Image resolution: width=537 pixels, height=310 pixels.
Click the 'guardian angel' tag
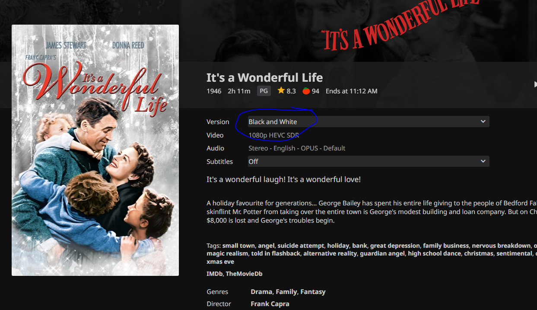pyautogui.click(x=382, y=253)
